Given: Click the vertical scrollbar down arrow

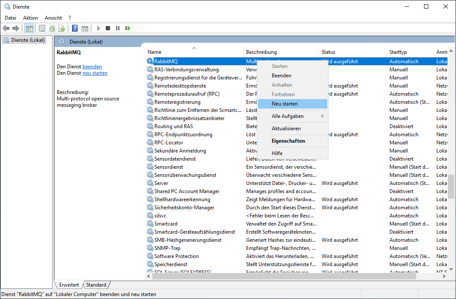Looking at the screenshot, I should 451,269.
